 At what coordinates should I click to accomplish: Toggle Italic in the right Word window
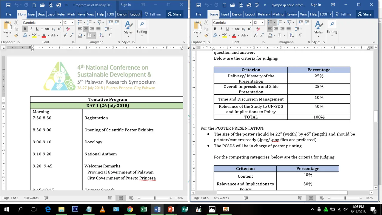pyautogui.click(x=221, y=29)
